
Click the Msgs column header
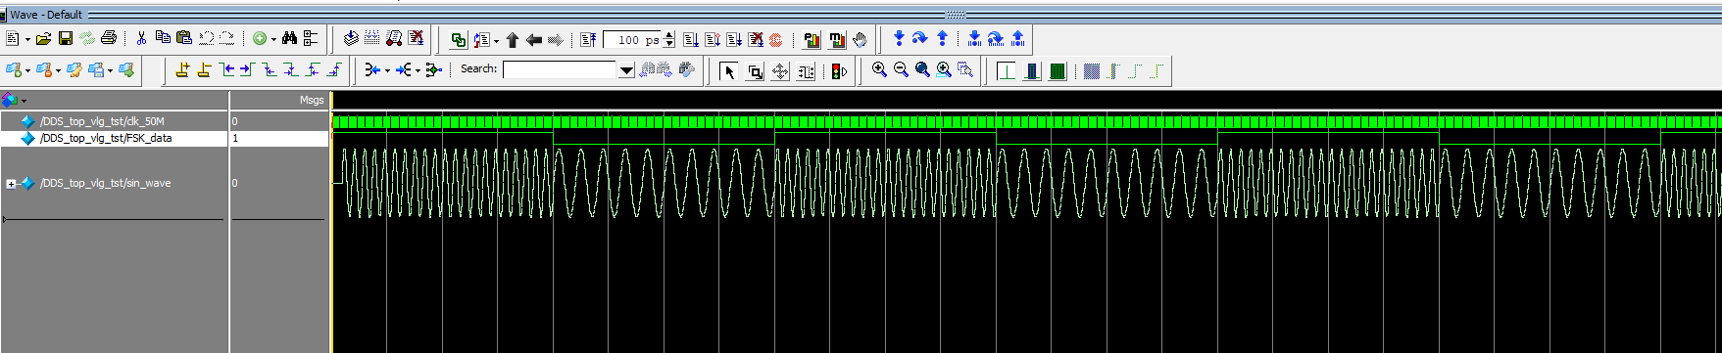312,100
